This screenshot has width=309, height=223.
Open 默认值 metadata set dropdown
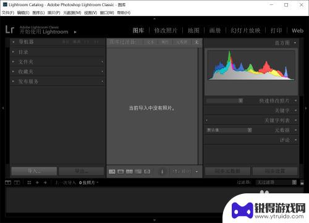pyautogui.click(x=229, y=130)
